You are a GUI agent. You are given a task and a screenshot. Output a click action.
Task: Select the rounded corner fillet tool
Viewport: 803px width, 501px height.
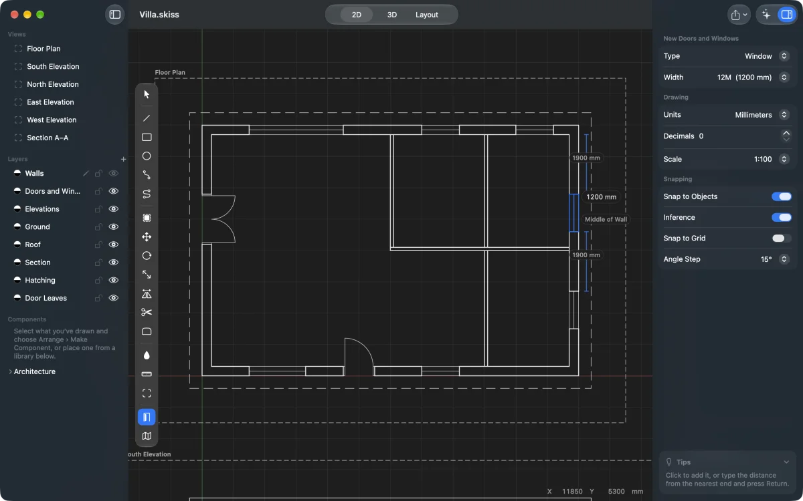(x=147, y=331)
